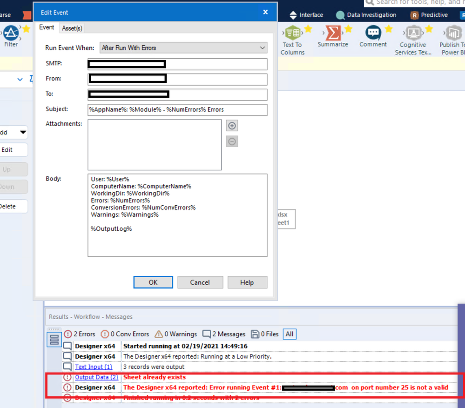465x408 pixels.
Task: Switch to the Asset(s) tab
Action: tap(72, 28)
